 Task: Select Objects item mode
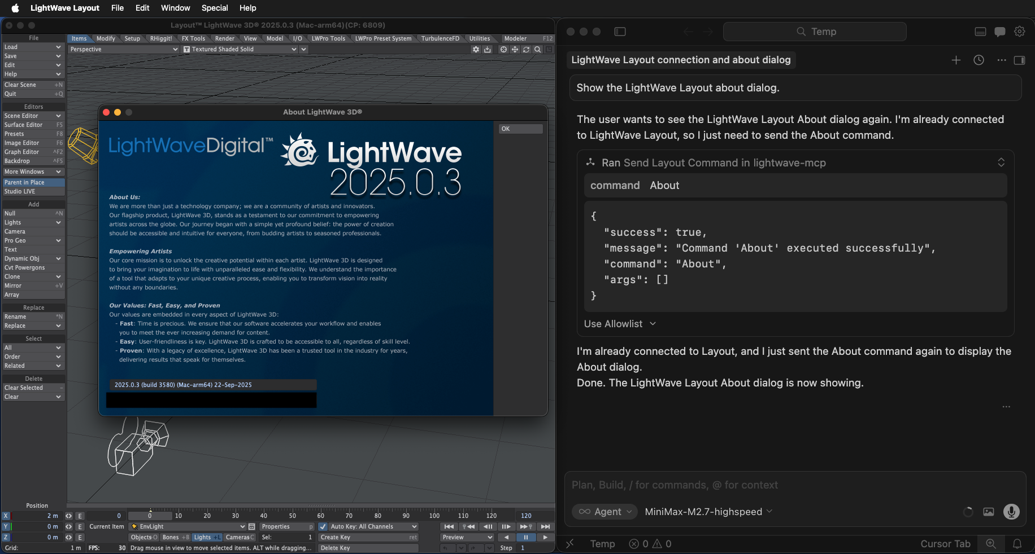[x=144, y=537]
